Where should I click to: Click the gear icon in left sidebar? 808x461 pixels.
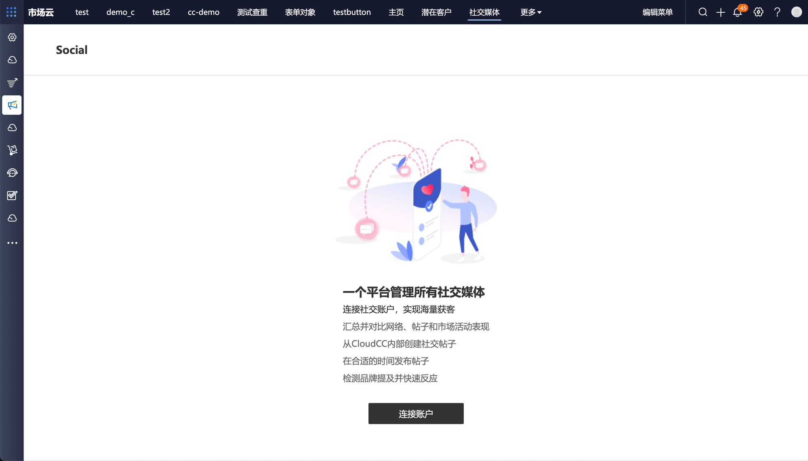click(12, 37)
